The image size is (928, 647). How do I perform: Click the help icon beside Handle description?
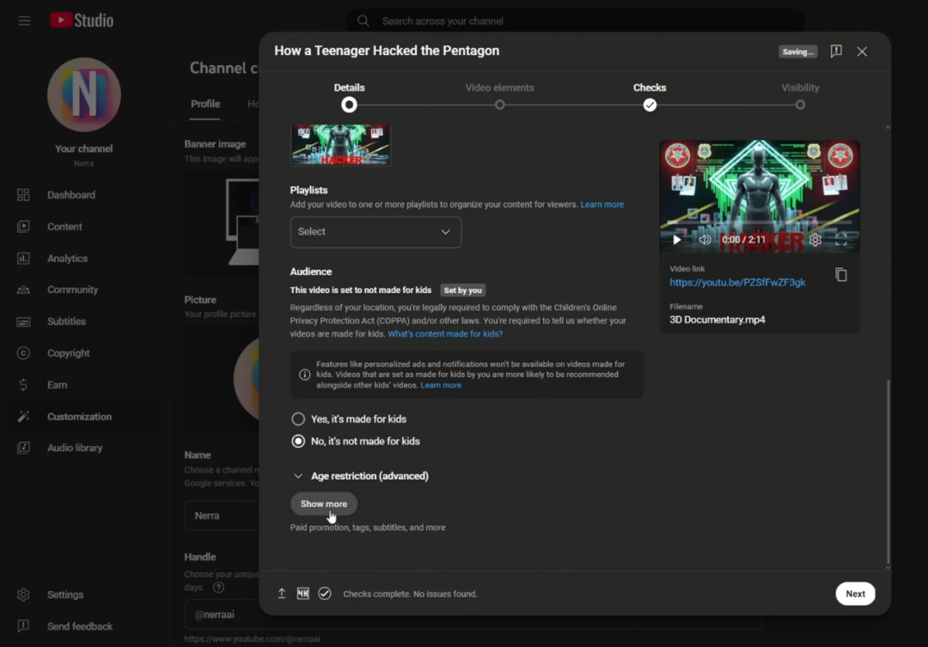pos(218,587)
